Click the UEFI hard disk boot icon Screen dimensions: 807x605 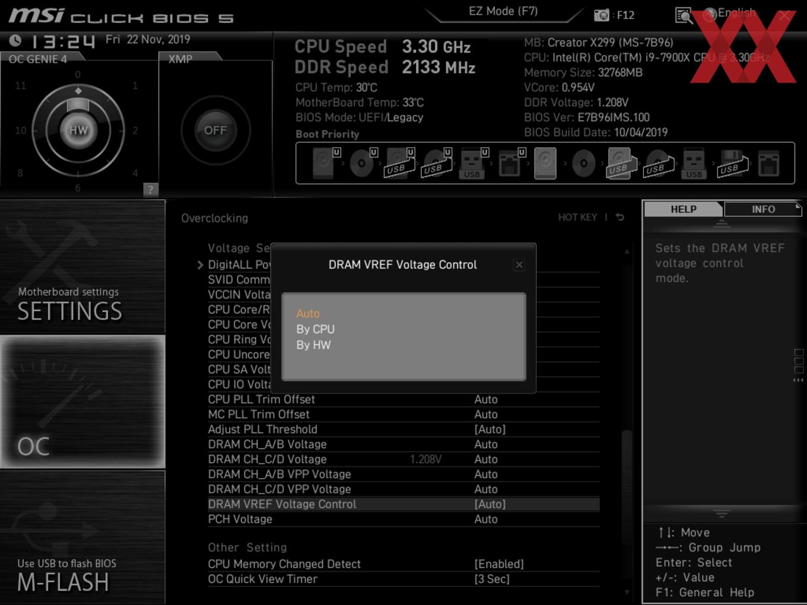(325, 163)
